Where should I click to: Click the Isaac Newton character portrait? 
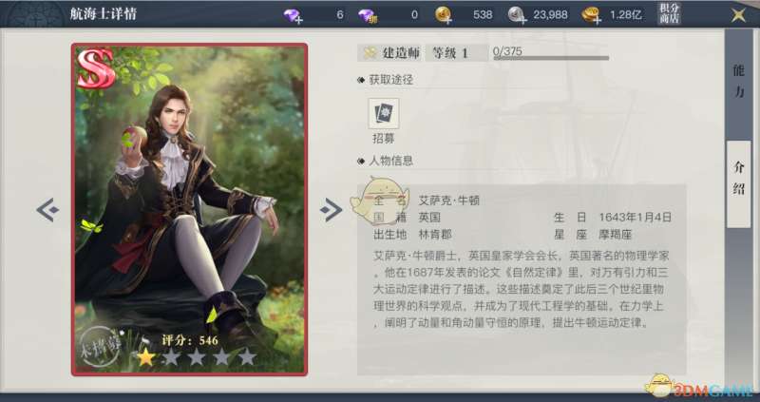tap(189, 209)
